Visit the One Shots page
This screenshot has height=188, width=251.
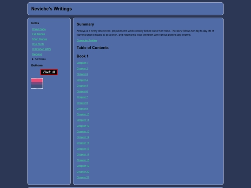[x=38, y=44]
